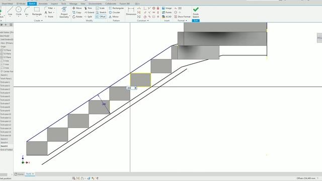322x181 pixels.
Task: Open the View ribbon tab
Action: coord(83,4)
